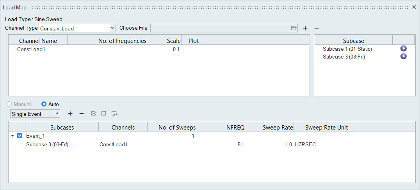Click arrow icon beside Subcase 3 (03-Frf)

pyautogui.click(x=404, y=57)
